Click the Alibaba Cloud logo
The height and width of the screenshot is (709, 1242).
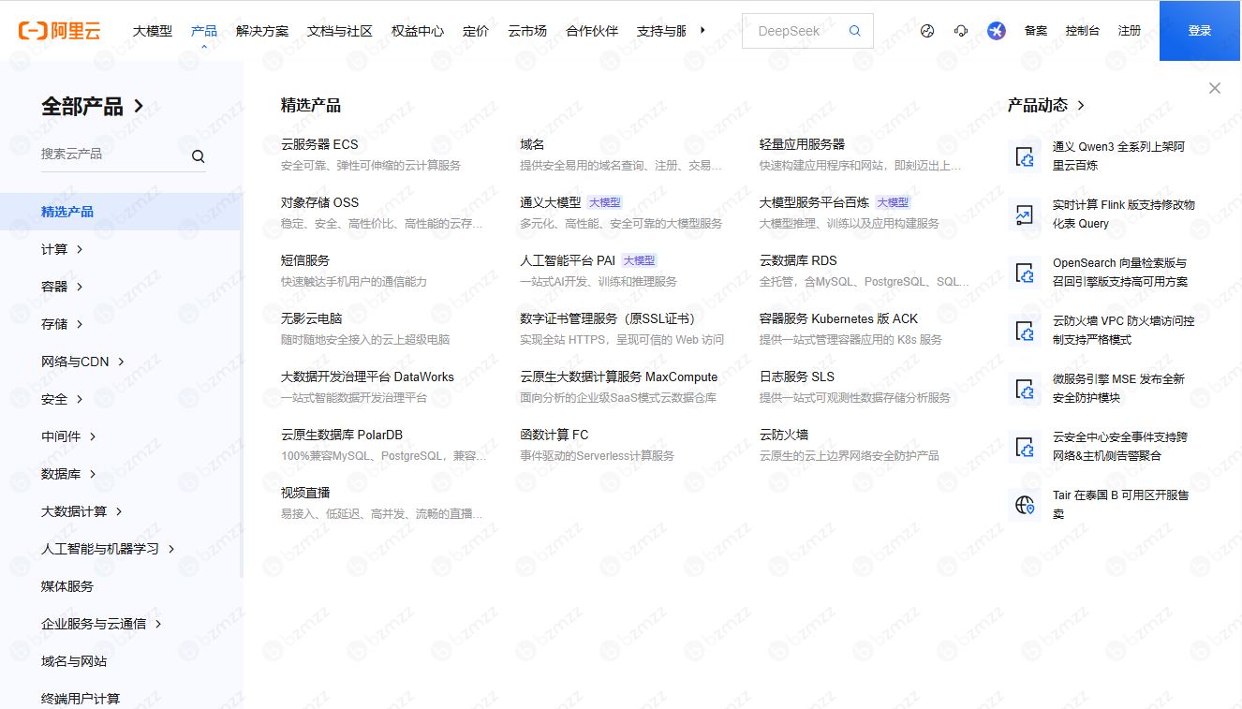[59, 31]
